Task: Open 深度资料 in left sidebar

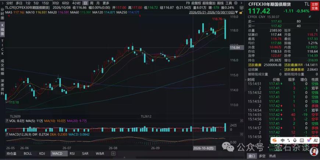Action: [x=2, y=87]
